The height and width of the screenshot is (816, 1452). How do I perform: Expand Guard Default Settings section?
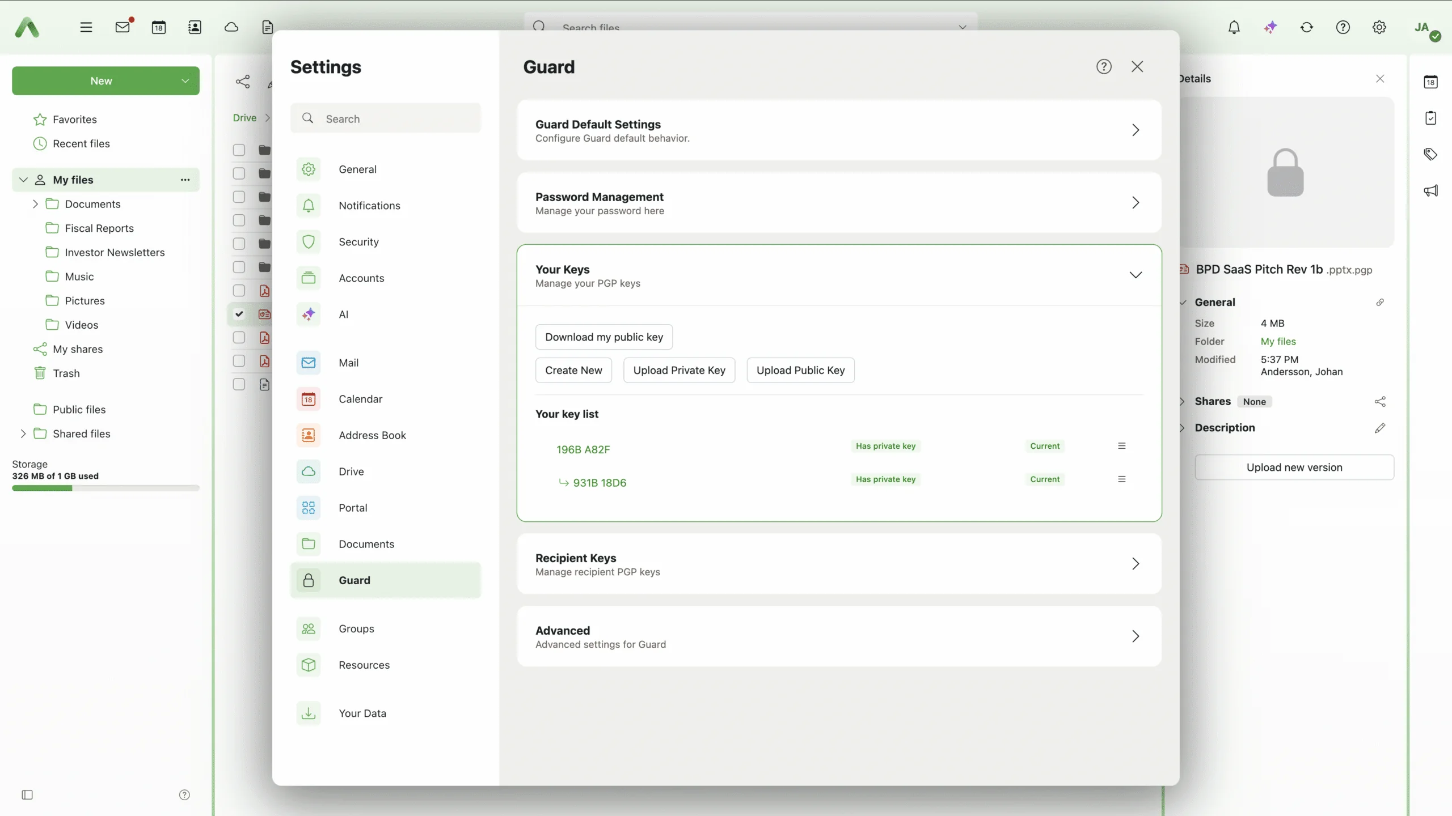click(x=1135, y=130)
